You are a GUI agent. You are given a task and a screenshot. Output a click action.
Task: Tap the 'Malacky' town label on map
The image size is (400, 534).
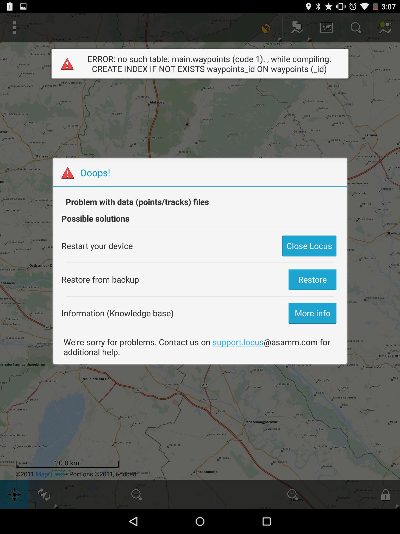[157, 102]
